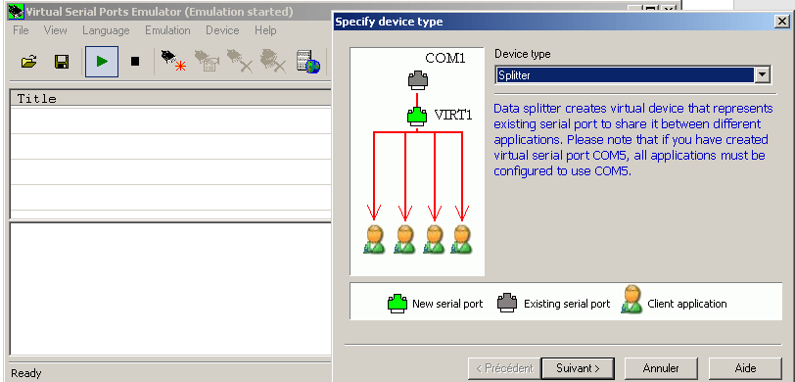Click the Existing serial port legend icon
The image size is (795, 382).
click(x=507, y=304)
